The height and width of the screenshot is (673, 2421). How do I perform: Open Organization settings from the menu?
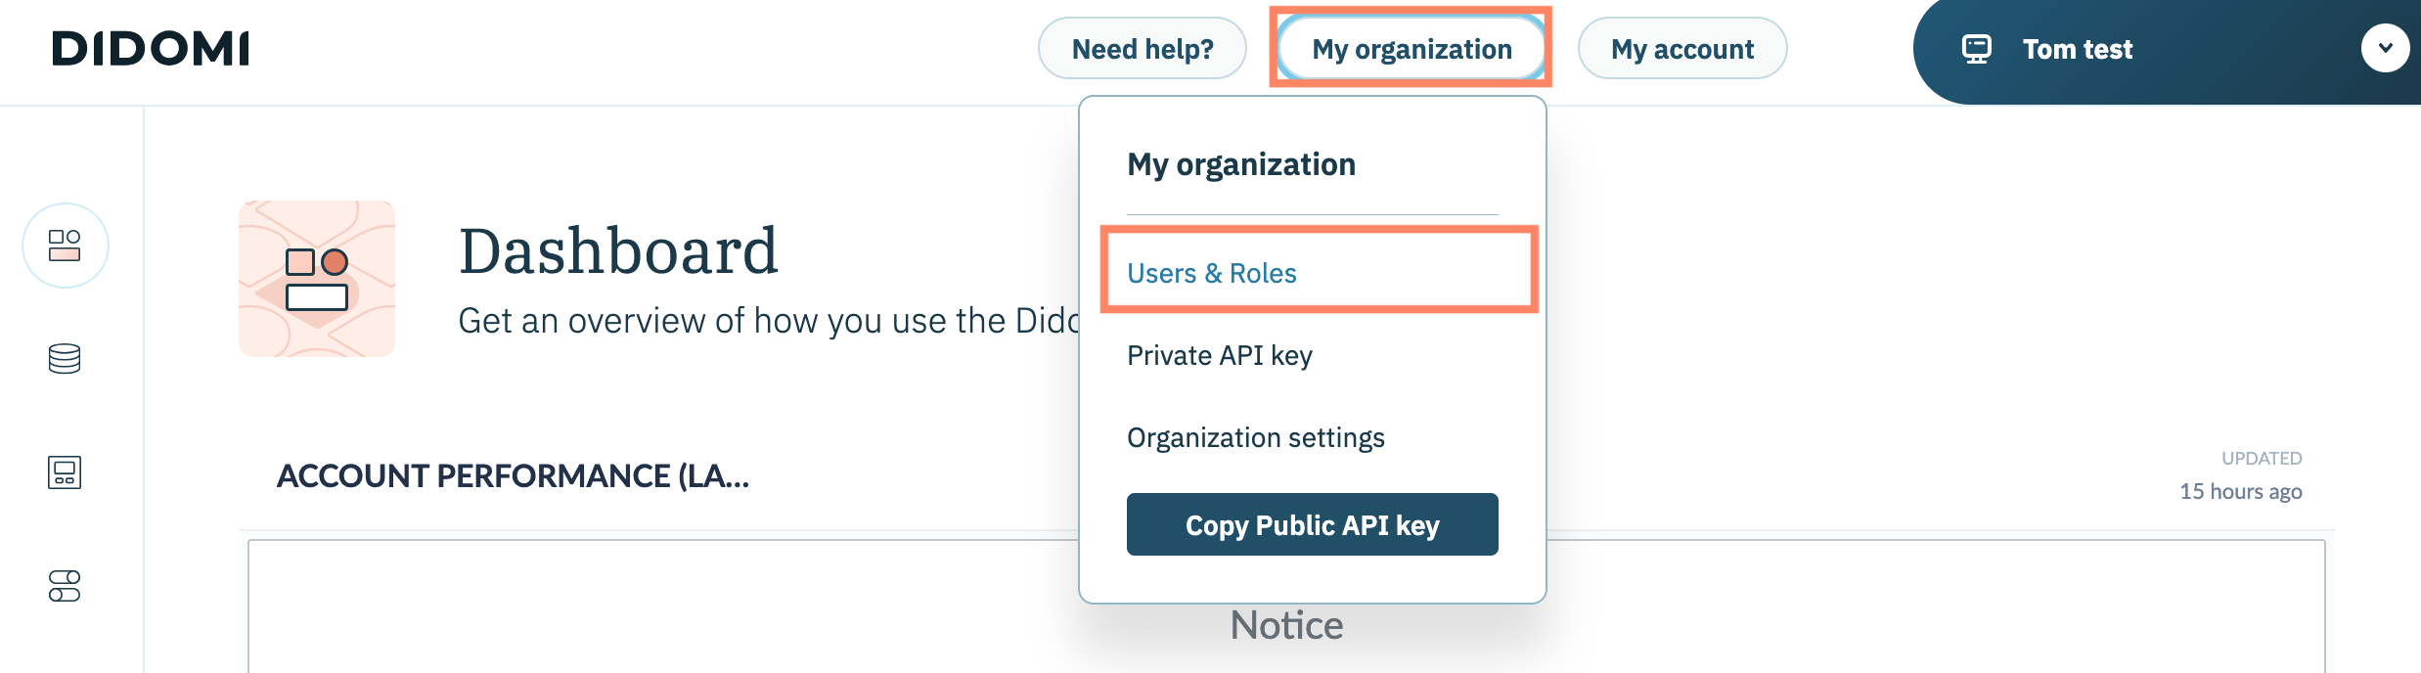[x=1255, y=437]
